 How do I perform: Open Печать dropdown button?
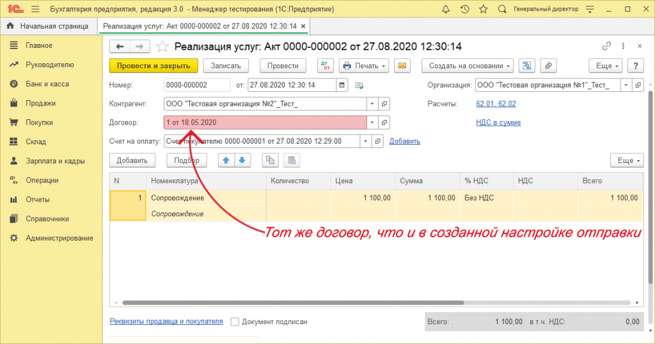(364, 66)
